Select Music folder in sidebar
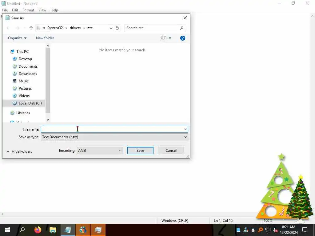This screenshot has width=315, height=236. [x=23, y=81]
